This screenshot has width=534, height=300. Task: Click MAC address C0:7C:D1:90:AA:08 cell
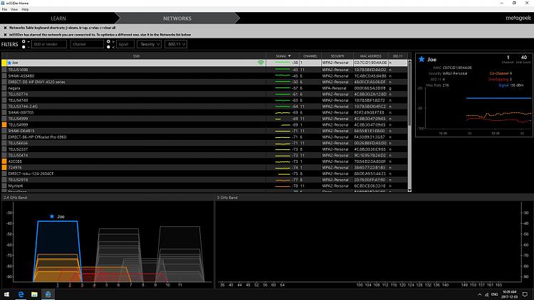click(370, 63)
